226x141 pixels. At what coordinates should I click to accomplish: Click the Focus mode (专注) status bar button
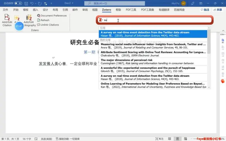click(160, 139)
